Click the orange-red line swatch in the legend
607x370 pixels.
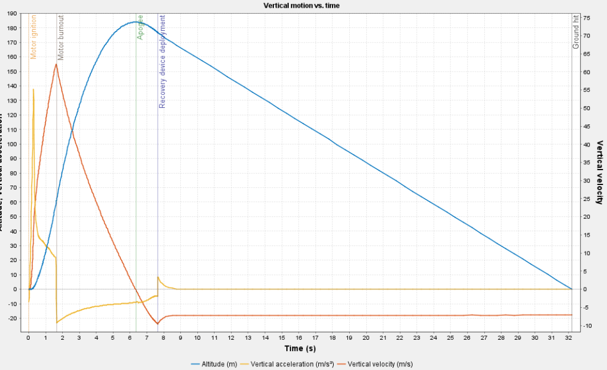[341, 363]
